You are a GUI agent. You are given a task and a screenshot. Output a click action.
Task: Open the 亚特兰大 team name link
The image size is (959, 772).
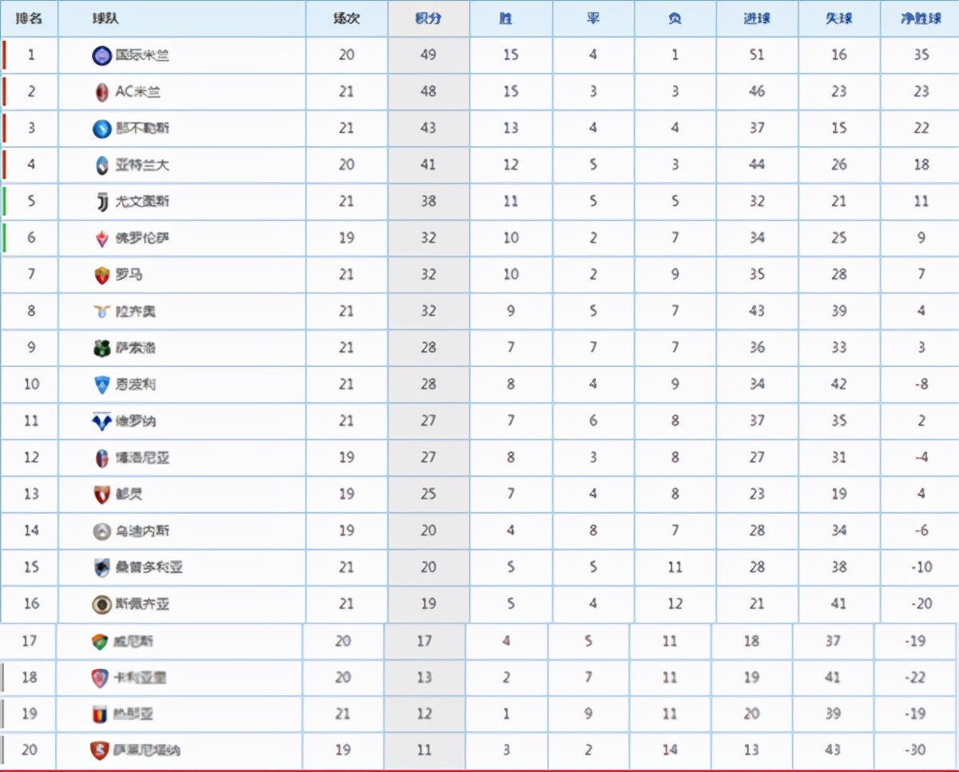point(142,165)
